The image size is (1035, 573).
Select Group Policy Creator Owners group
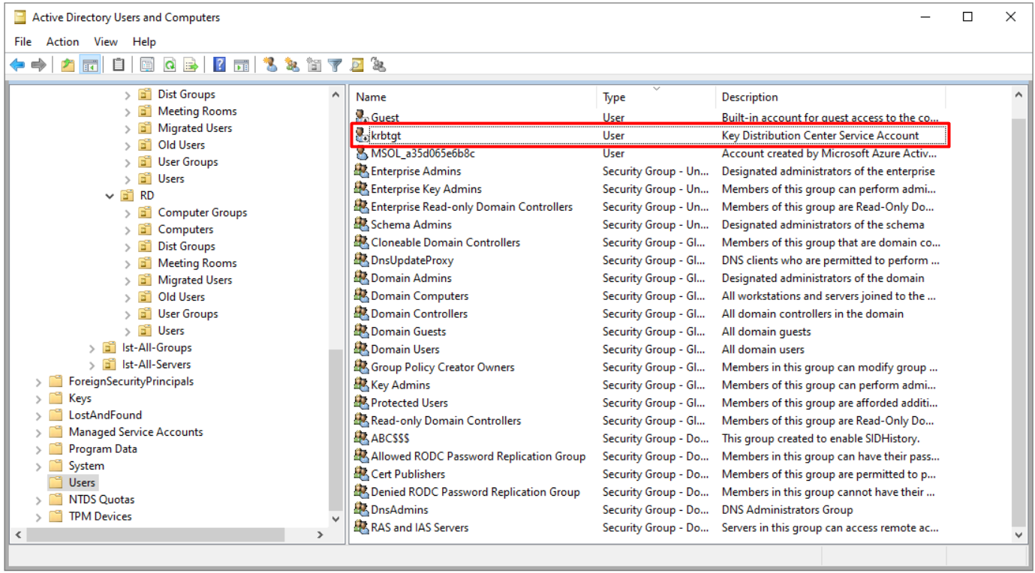(x=443, y=367)
